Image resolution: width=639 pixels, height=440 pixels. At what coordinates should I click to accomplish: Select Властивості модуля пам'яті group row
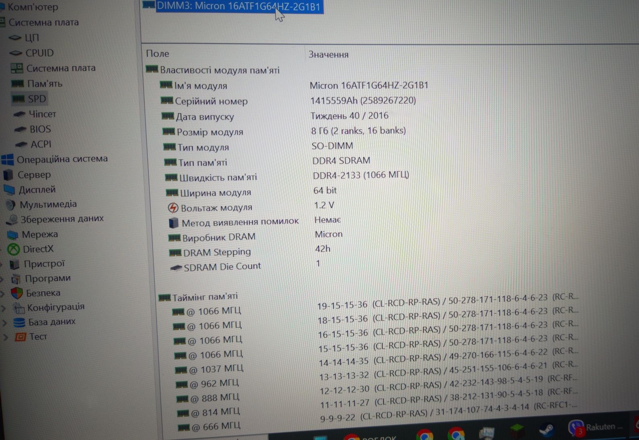click(213, 70)
